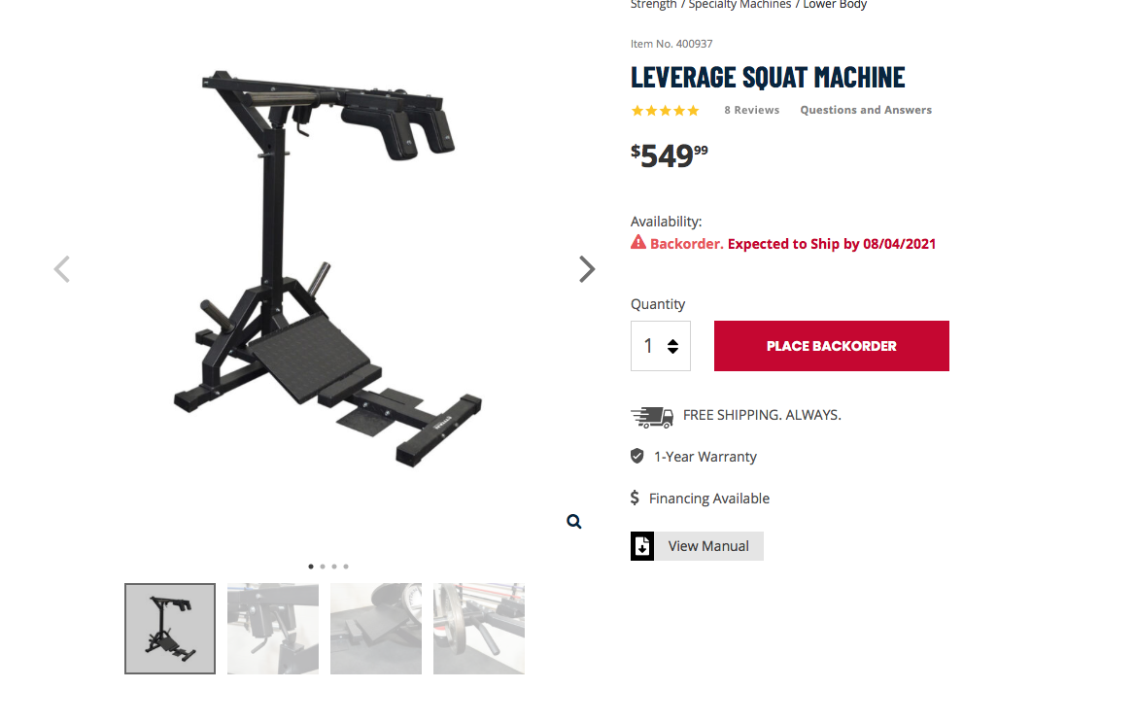Focus the quantity input field

click(x=660, y=346)
